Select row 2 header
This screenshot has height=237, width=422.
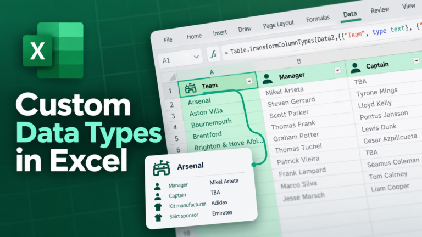pyautogui.click(x=171, y=104)
